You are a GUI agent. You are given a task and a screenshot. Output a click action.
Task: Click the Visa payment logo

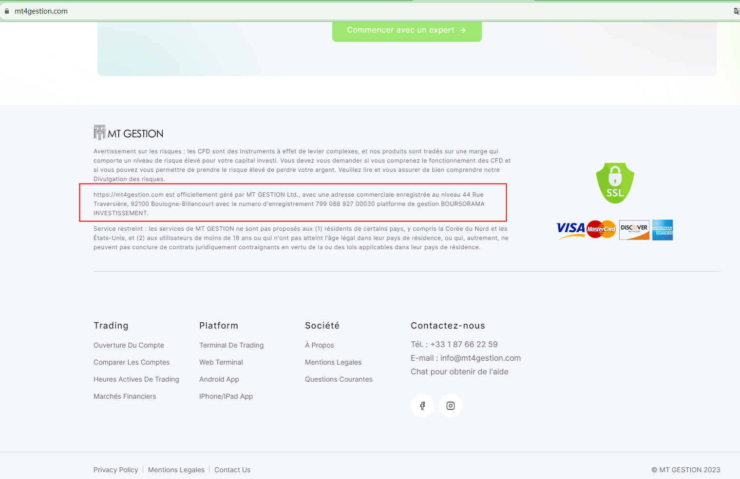pos(570,230)
